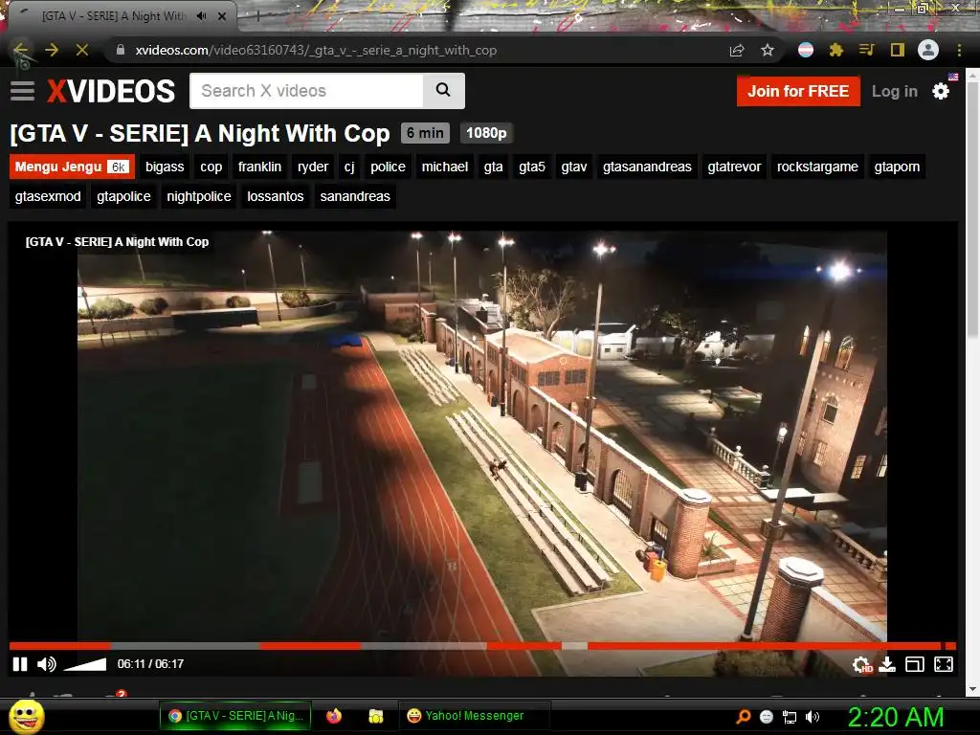
Task: Open the tray search magnifier icon
Action: [743, 716]
